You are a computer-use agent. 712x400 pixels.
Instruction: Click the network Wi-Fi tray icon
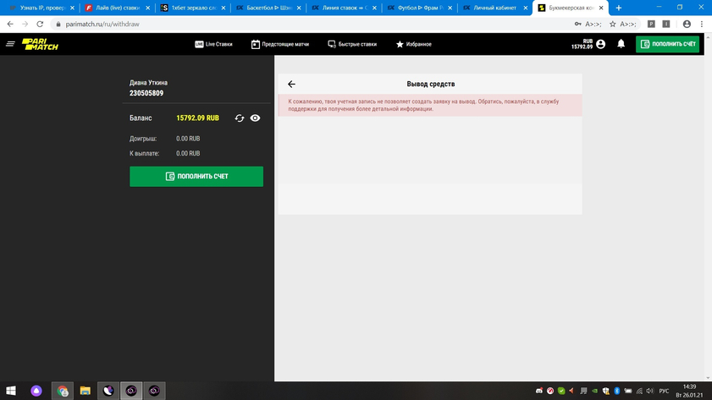click(639, 391)
